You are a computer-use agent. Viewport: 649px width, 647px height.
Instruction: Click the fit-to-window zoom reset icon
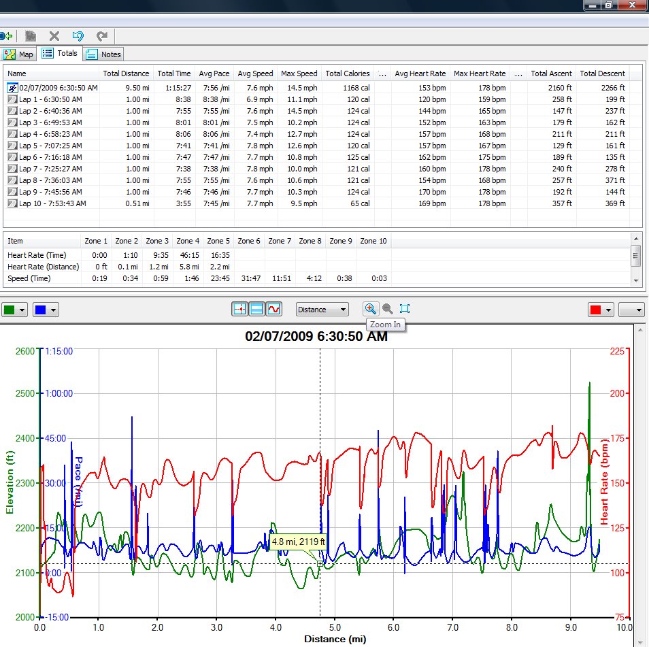(404, 309)
